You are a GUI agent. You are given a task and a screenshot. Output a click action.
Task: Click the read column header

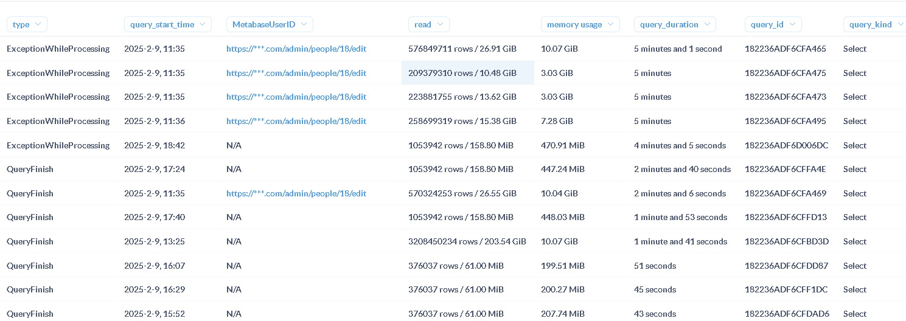click(x=428, y=25)
